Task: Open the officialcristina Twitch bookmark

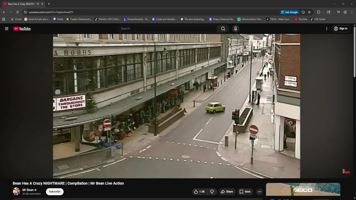Action: [x=250, y=19]
